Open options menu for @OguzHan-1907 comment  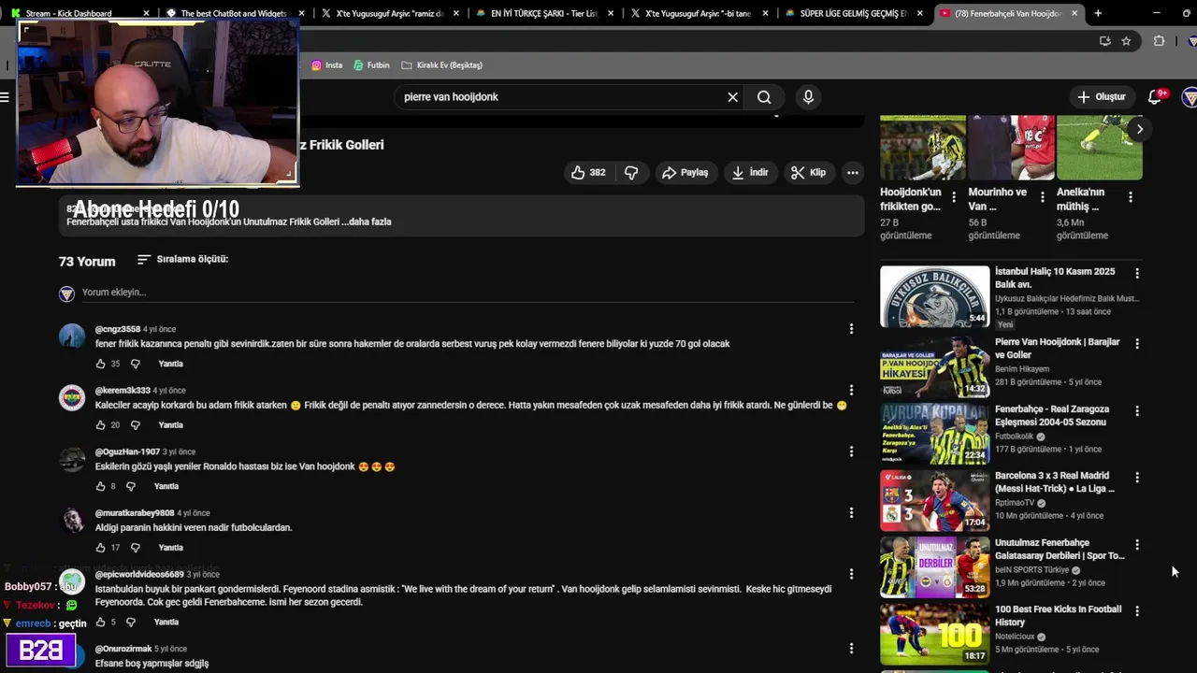851,451
